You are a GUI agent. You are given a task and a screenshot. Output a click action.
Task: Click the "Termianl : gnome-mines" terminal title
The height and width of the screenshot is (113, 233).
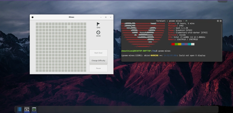169,21
